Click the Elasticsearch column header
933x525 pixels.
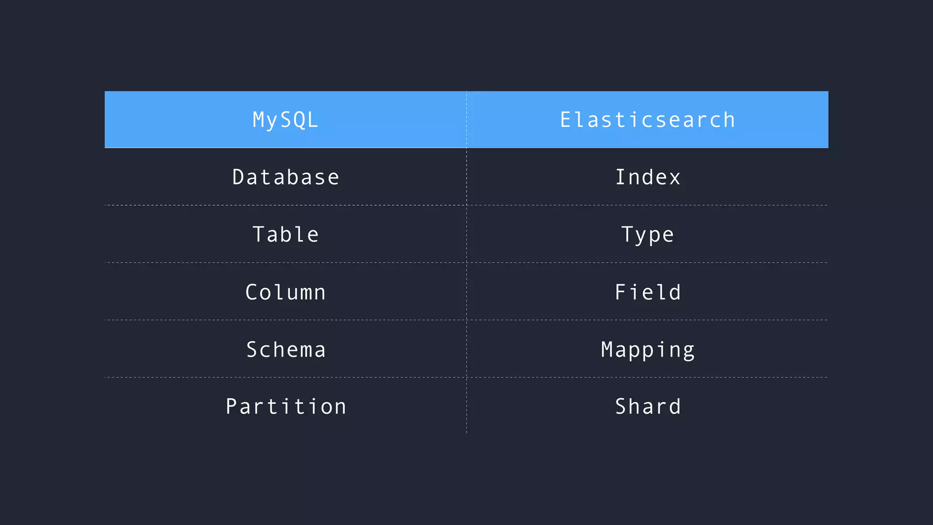point(647,119)
